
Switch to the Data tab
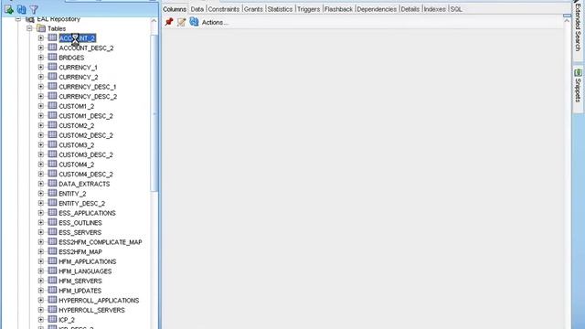coord(197,9)
